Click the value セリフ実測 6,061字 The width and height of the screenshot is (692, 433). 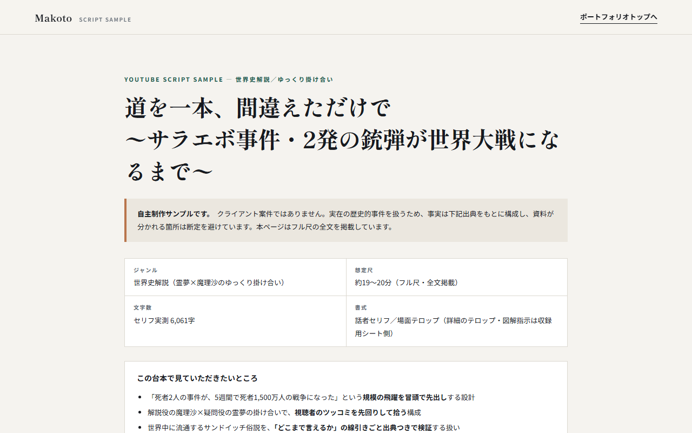pyautogui.click(x=164, y=320)
